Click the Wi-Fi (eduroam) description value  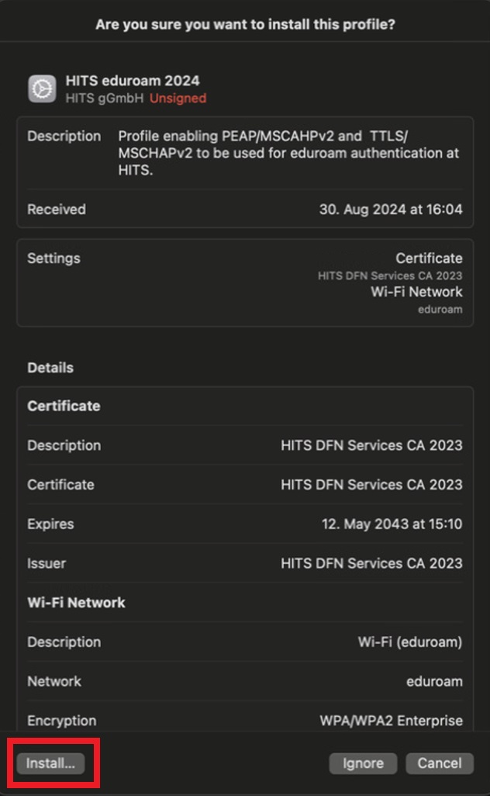click(x=409, y=642)
